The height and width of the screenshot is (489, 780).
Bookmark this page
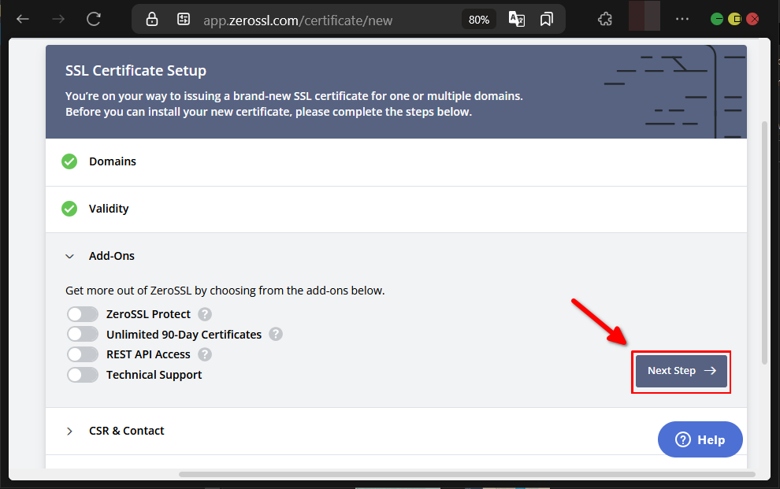pyautogui.click(x=546, y=20)
